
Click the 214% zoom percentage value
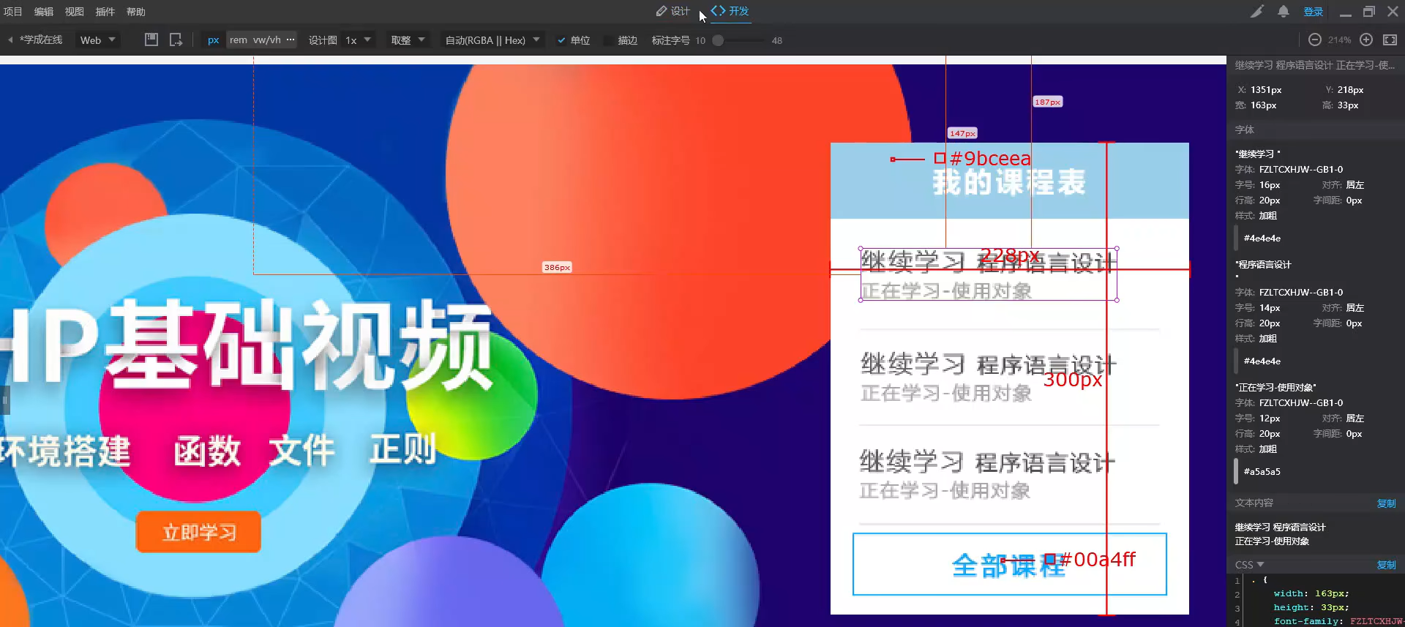(x=1340, y=40)
